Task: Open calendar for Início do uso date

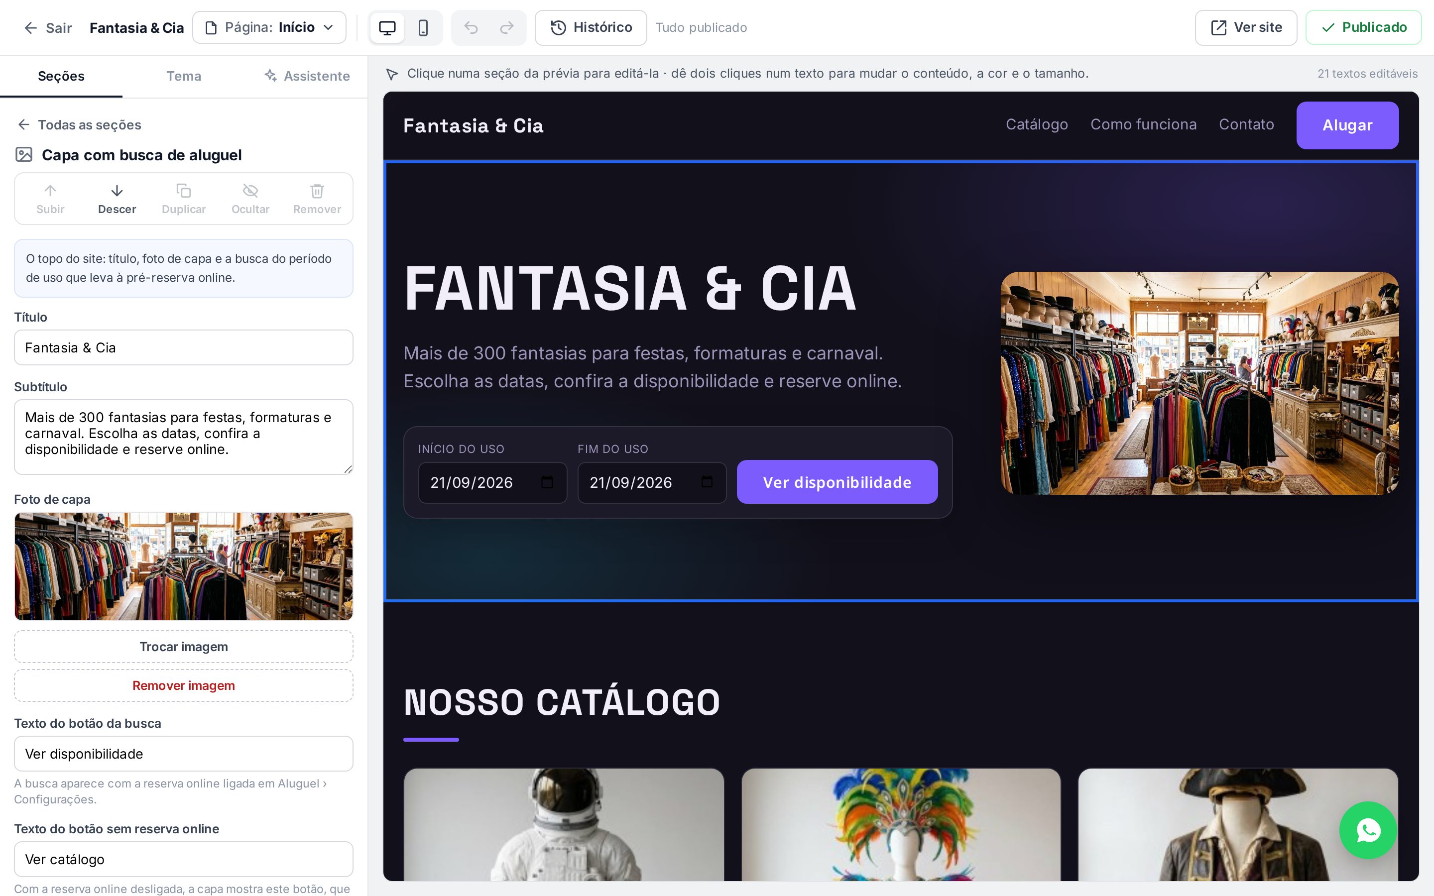Action: click(x=547, y=482)
